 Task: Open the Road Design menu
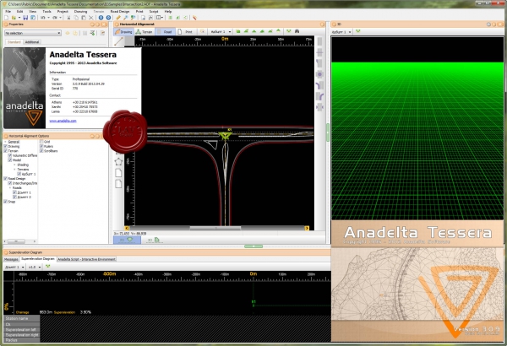(120, 11)
